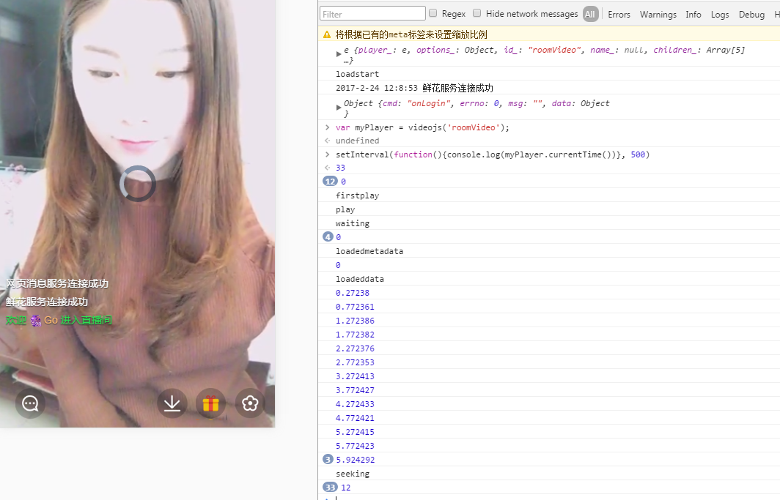Expand the e {player_: e...} object
Image resolution: width=780 pixels, height=500 pixels.
[x=339, y=54]
